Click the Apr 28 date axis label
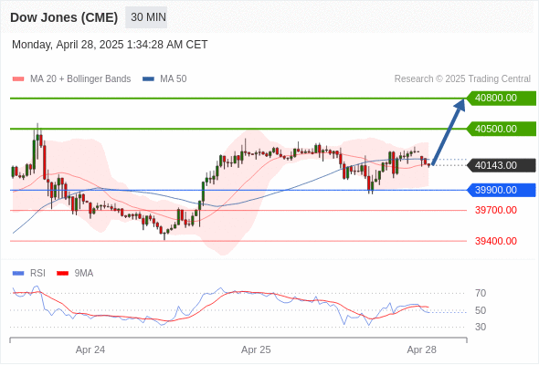539x365 pixels. [x=422, y=349]
